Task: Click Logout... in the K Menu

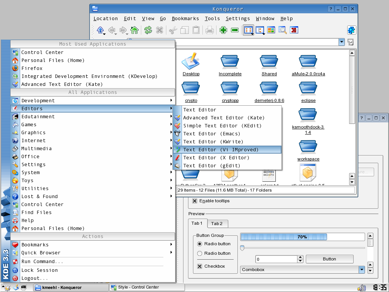Action: pyautogui.click(x=93, y=278)
